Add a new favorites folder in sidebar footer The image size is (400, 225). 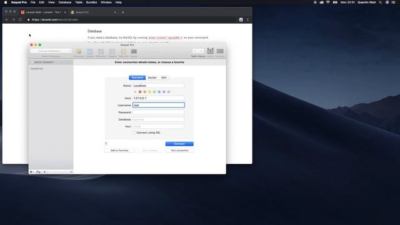coord(38,172)
